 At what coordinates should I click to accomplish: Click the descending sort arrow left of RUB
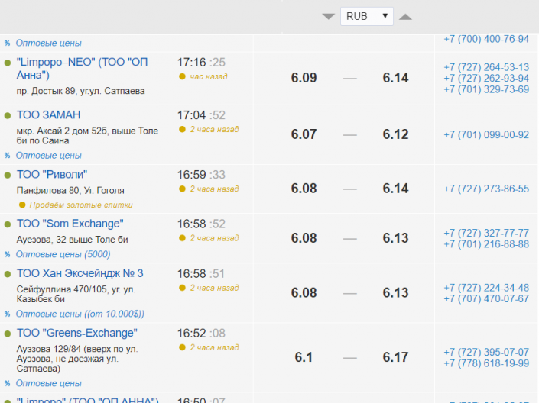coord(328,17)
